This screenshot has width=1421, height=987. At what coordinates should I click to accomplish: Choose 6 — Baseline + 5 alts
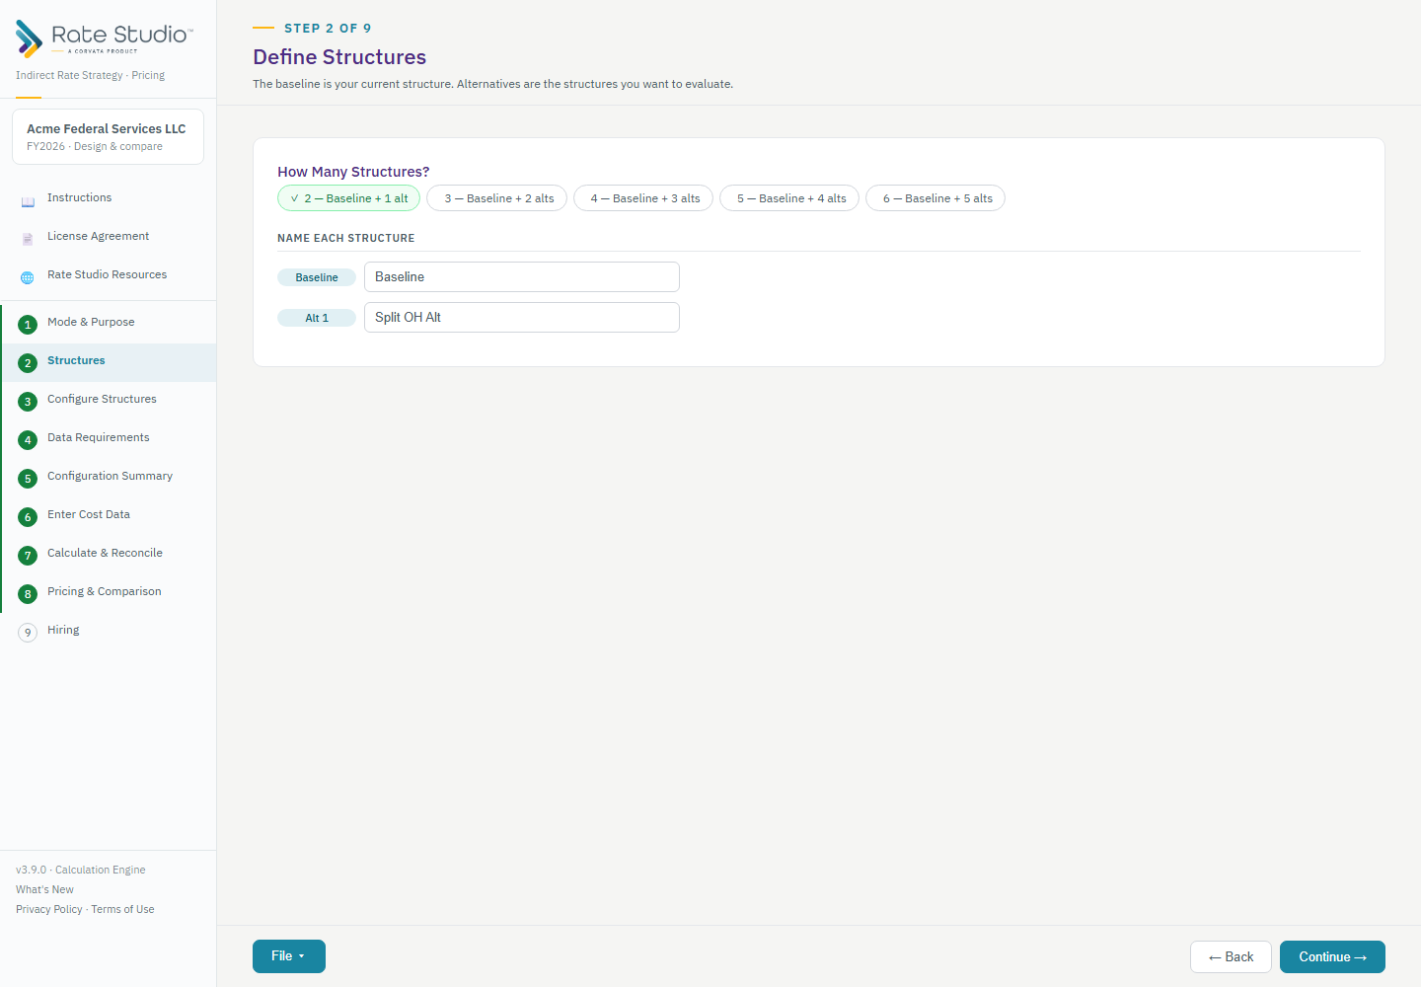(x=935, y=198)
